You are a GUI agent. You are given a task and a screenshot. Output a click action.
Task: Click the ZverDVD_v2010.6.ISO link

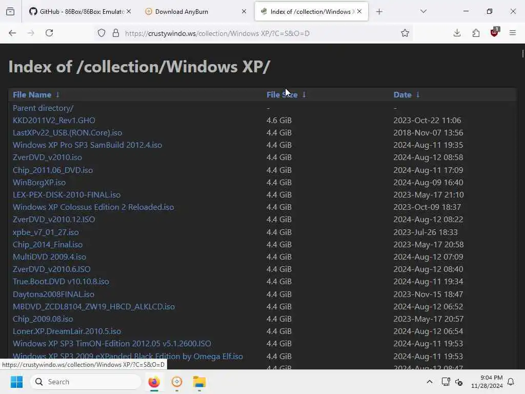coord(52,269)
